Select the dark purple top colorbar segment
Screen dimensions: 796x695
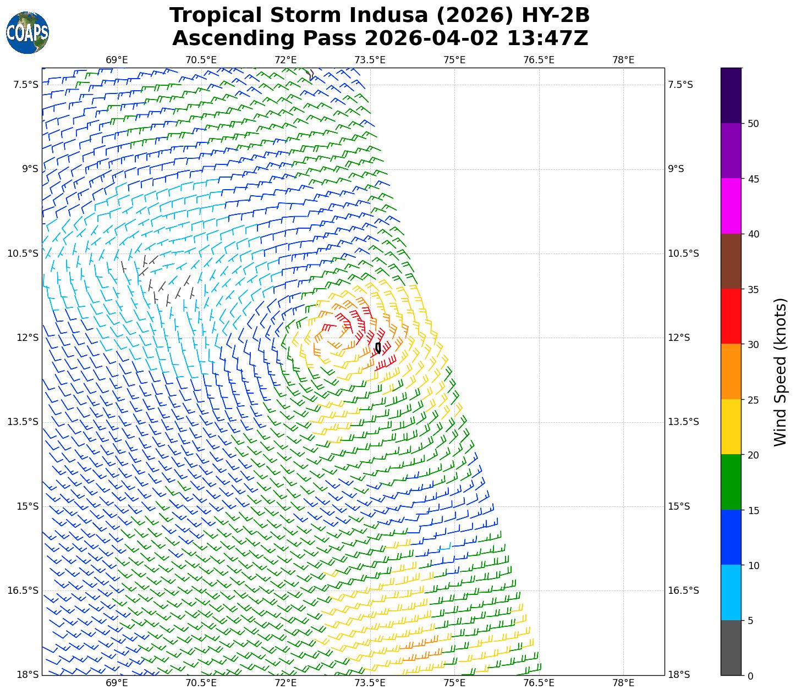(731, 95)
